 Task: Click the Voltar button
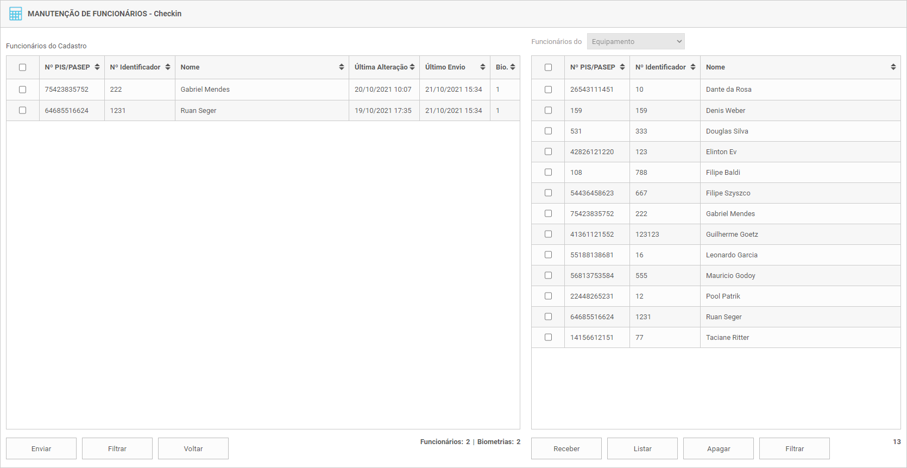click(193, 448)
